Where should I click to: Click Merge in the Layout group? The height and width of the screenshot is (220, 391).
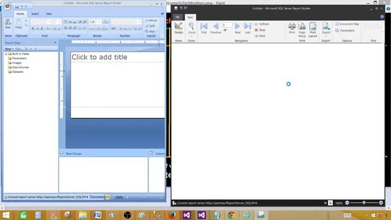(151, 20)
